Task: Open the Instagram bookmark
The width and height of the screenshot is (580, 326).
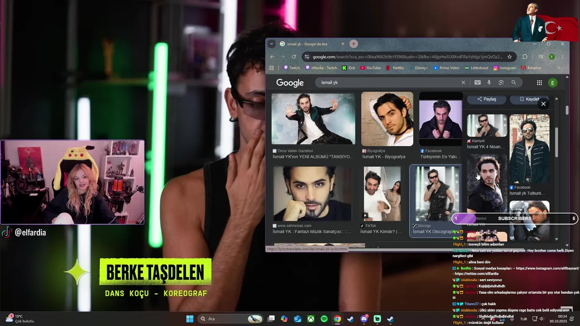Action: tap(504, 68)
